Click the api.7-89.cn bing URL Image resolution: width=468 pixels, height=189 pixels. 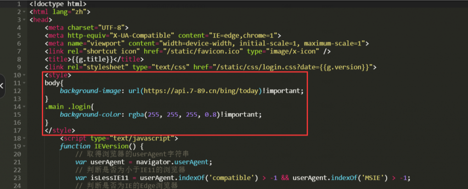point(202,91)
